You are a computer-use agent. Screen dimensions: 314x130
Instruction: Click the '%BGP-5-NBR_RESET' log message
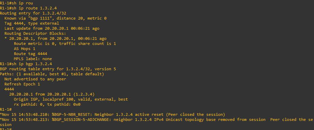coord(113,115)
